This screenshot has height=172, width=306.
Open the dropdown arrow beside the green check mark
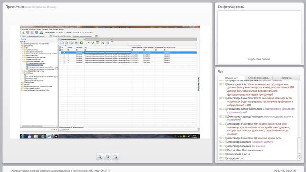click(x=89, y=43)
